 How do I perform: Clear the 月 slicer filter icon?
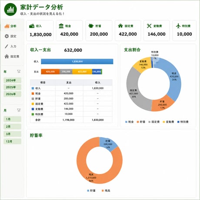pyautogui.click(x=19, y=110)
